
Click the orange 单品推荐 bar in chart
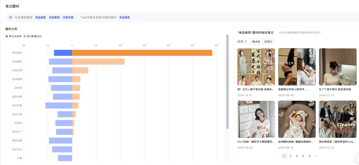click(x=142, y=53)
